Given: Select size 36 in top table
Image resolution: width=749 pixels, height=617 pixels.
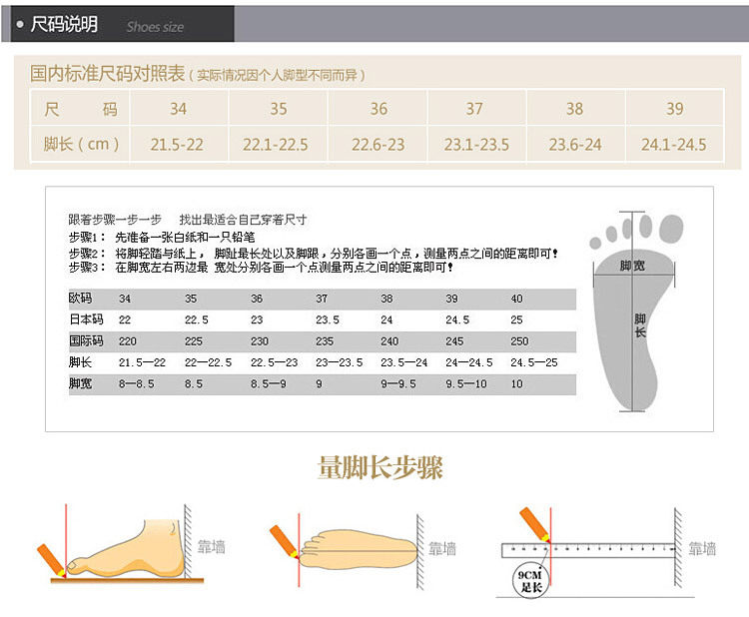Looking at the screenshot, I should (378, 109).
